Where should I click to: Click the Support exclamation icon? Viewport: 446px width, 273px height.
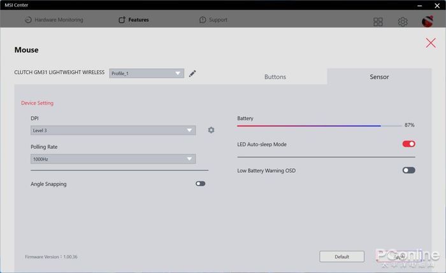click(x=203, y=20)
